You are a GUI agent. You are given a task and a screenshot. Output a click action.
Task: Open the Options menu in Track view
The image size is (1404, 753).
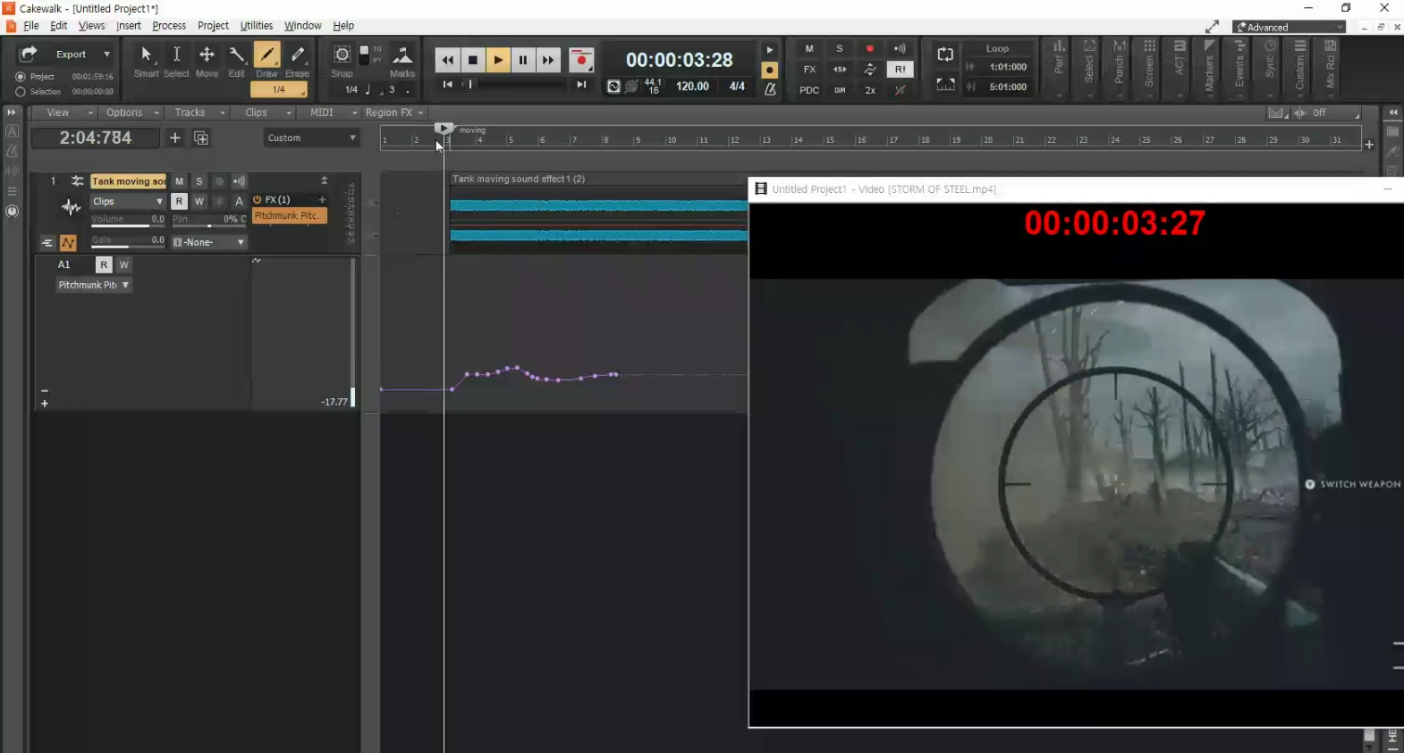point(131,113)
